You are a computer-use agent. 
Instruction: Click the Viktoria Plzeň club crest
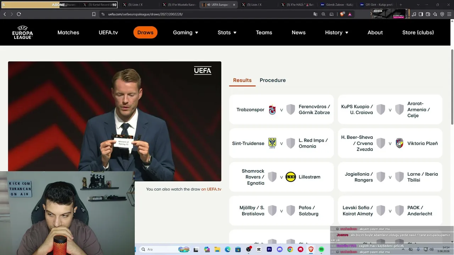pos(399,143)
